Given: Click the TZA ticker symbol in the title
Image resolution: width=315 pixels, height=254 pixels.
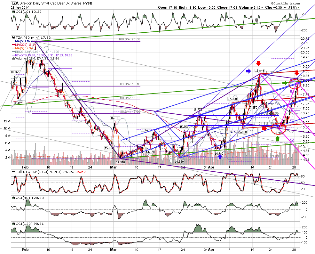Looking at the screenshot, I should [15, 3].
